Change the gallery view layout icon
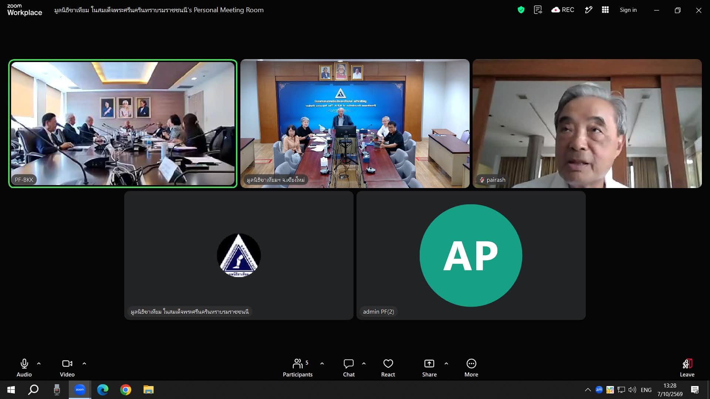Image resolution: width=710 pixels, height=399 pixels. pyautogui.click(x=605, y=10)
